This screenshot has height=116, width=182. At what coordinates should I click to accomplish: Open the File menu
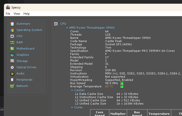(x=8, y=14)
